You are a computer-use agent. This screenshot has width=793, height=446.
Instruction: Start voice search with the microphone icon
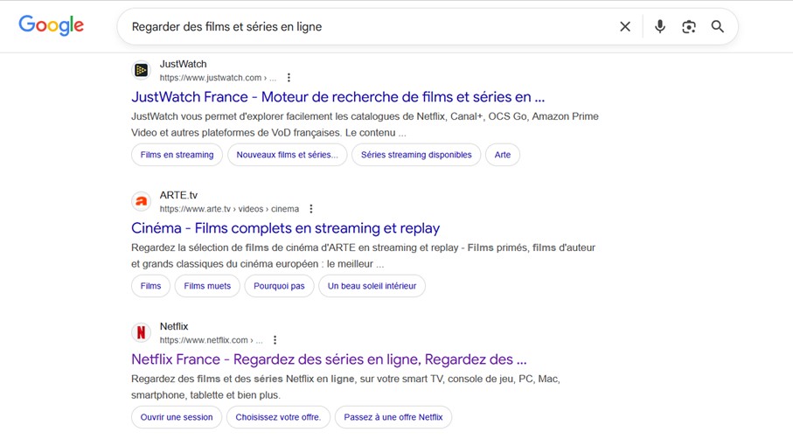[x=660, y=27]
